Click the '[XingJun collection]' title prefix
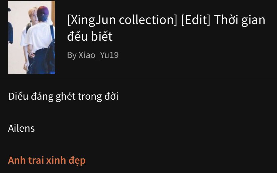277x173 pixels. point(122,20)
